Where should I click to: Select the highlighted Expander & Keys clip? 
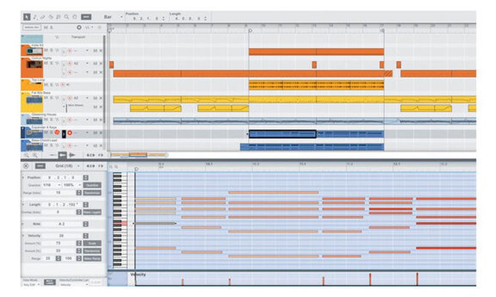[x=281, y=134]
